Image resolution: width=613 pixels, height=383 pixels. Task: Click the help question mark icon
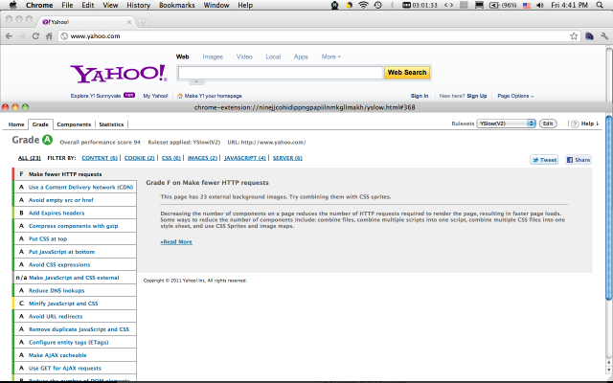pos(575,124)
